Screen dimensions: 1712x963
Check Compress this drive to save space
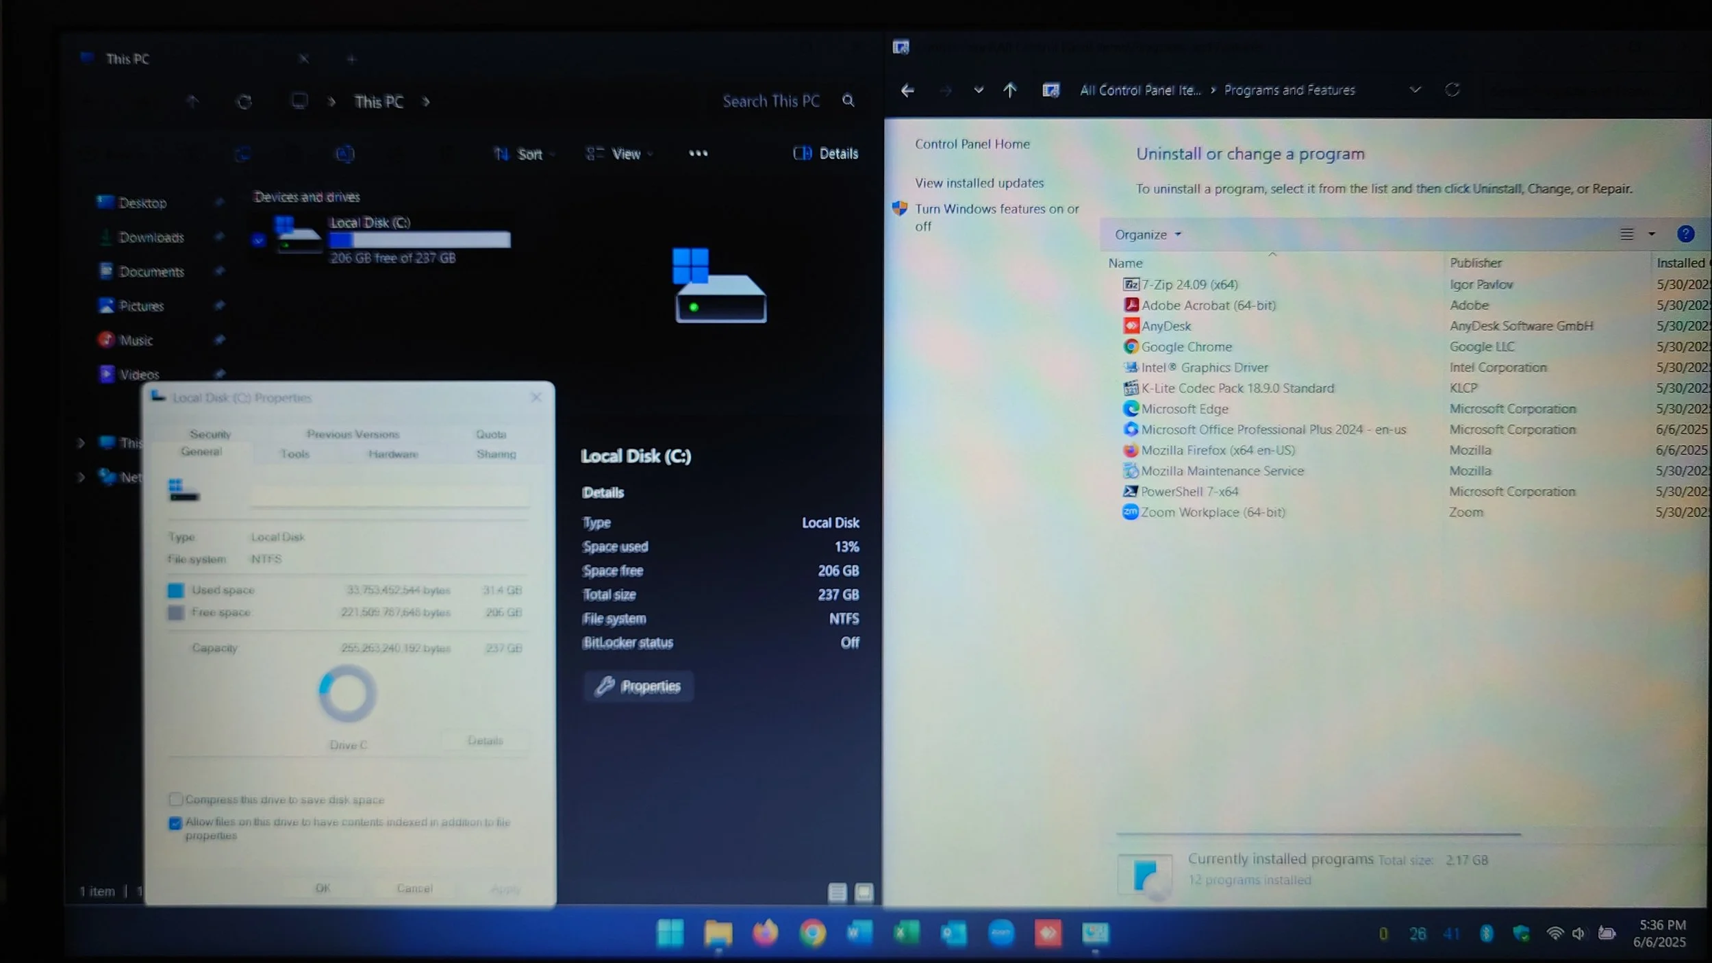click(176, 799)
